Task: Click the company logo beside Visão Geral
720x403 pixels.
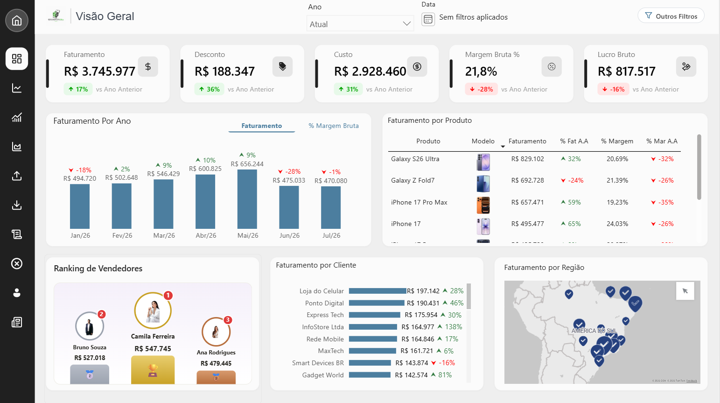Action: click(56, 16)
